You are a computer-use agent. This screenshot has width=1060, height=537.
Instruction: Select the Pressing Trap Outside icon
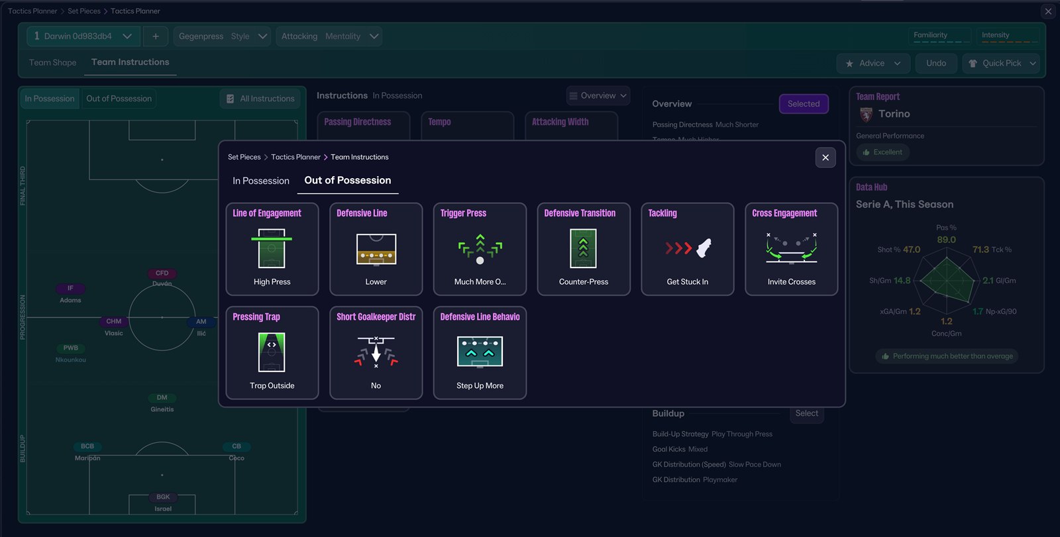point(272,352)
